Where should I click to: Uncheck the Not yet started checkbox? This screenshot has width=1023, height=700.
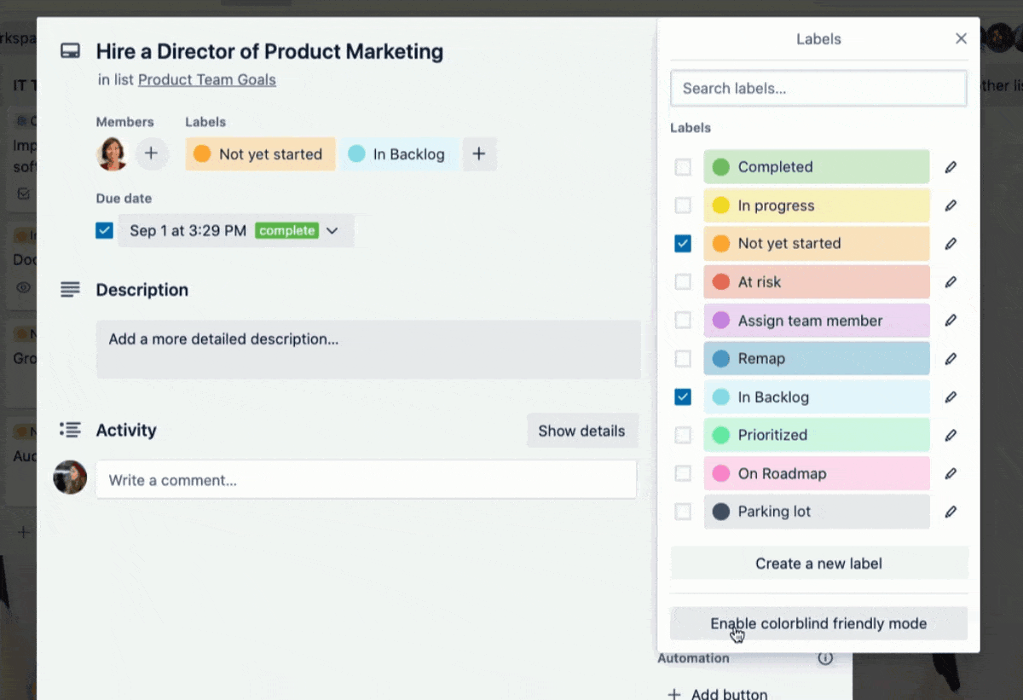(x=683, y=244)
